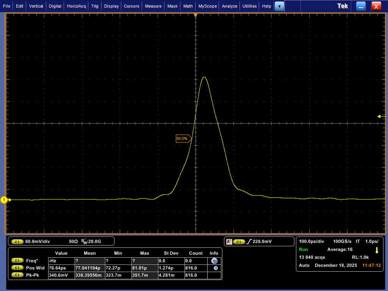Expand the menu bar dropdown arrow button
Screen dimensions: 388x291
pos(279,6)
